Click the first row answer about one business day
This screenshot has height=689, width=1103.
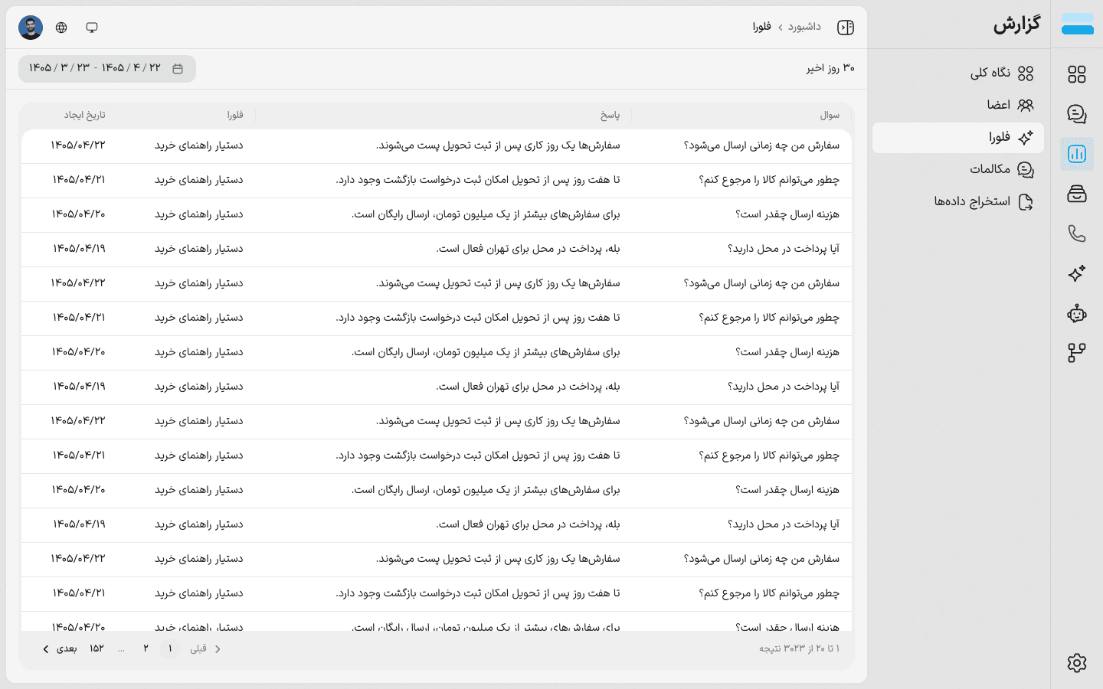click(x=498, y=145)
